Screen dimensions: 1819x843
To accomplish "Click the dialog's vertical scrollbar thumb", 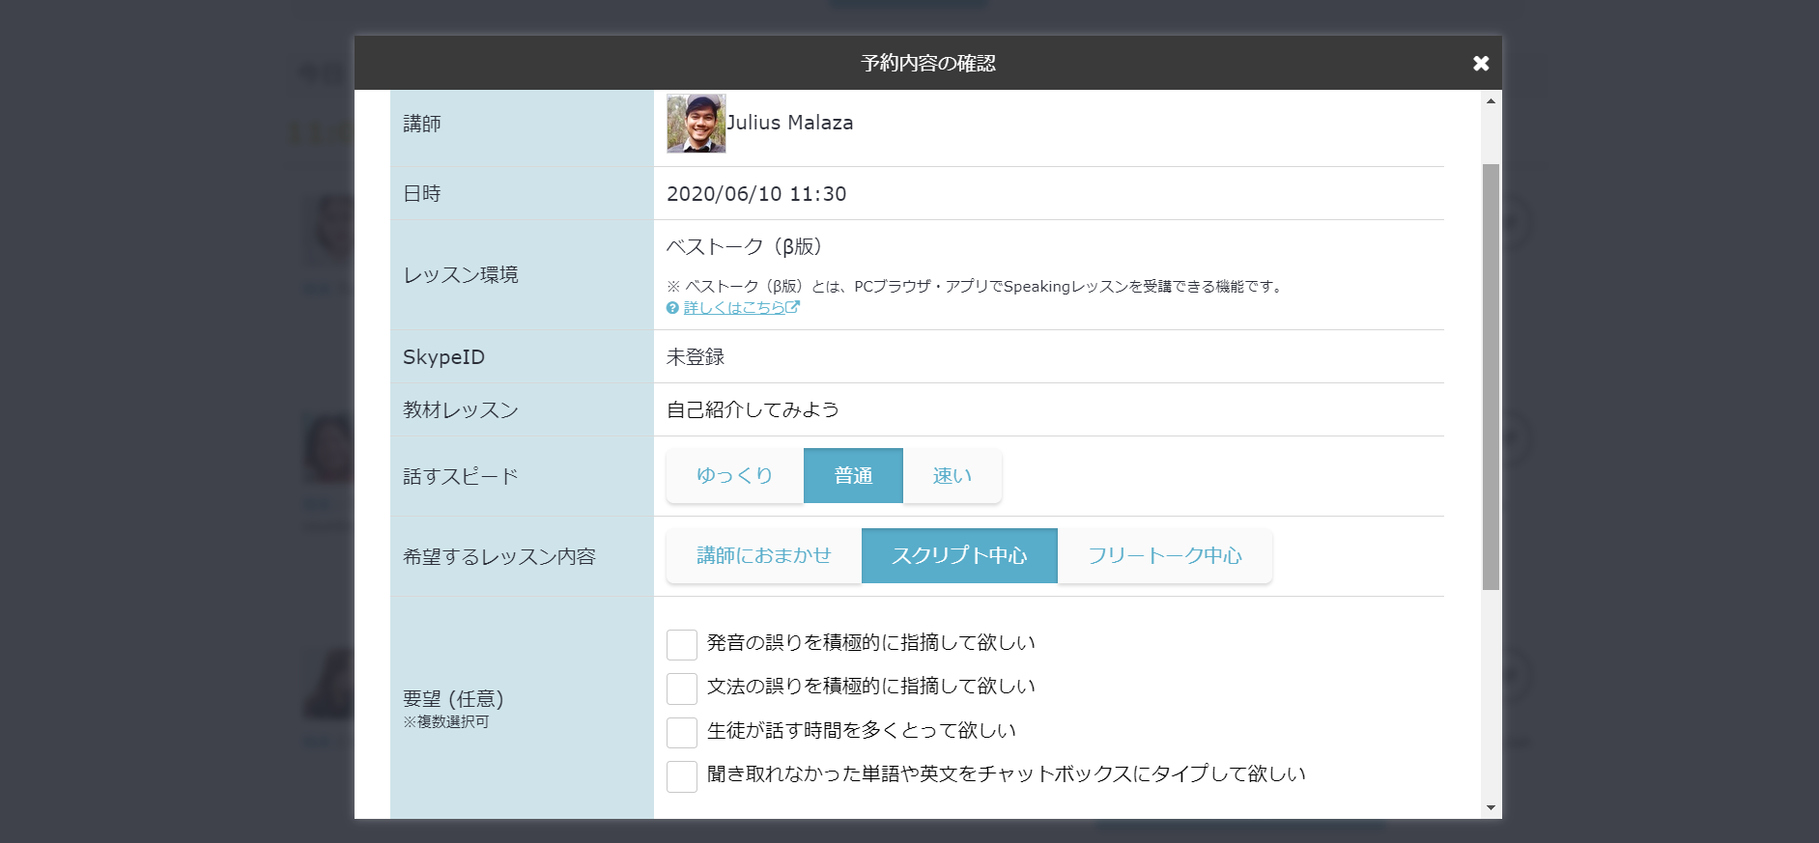I will [x=1491, y=377].
